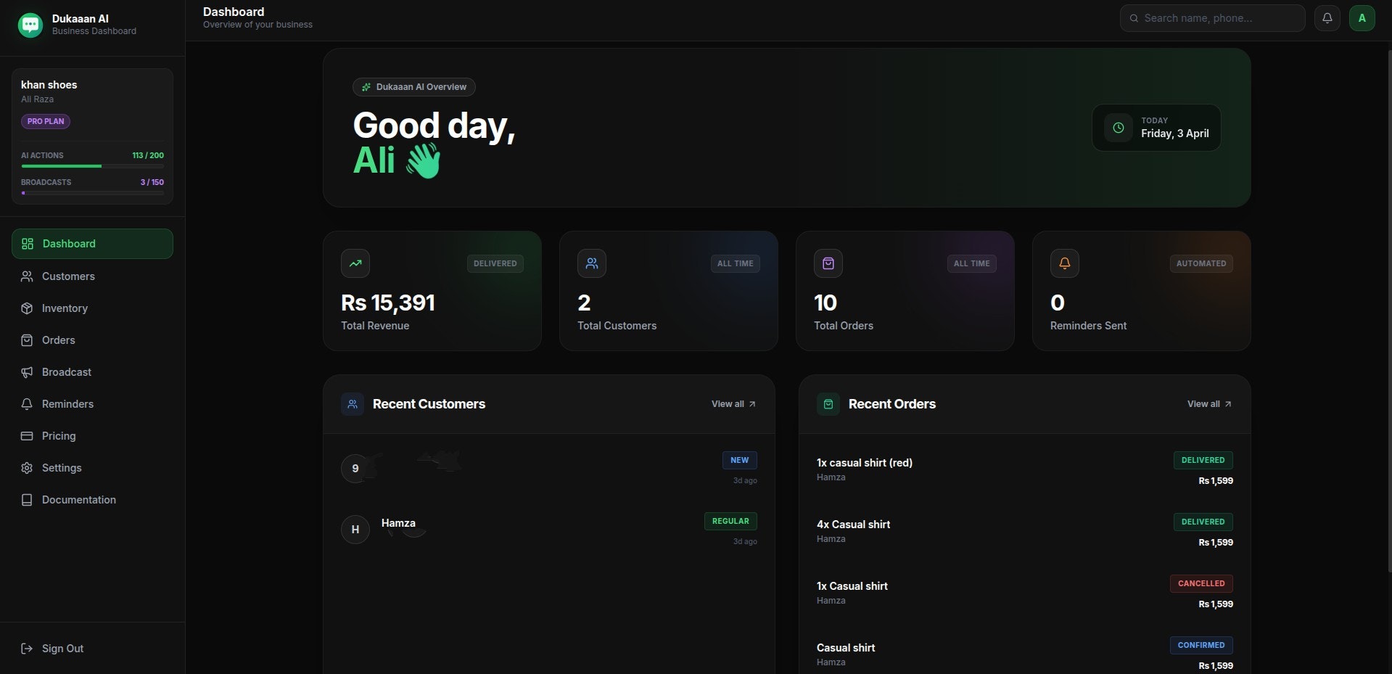The height and width of the screenshot is (674, 1392).
Task: Open the Total Customers card
Action: point(669,291)
